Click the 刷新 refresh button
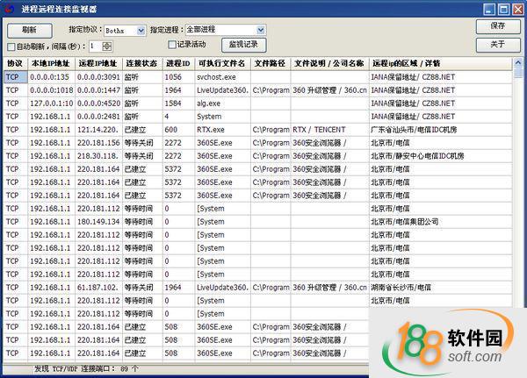This screenshot has width=527, height=378. [29, 29]
